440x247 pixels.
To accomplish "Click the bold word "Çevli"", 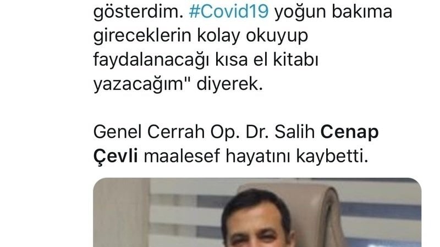I will (x=116, y=156).
